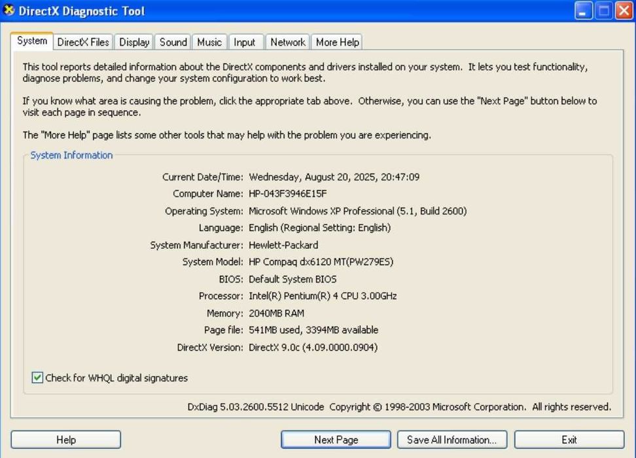
Task: Click the DirectX Version label
Action: click(209, 347)
